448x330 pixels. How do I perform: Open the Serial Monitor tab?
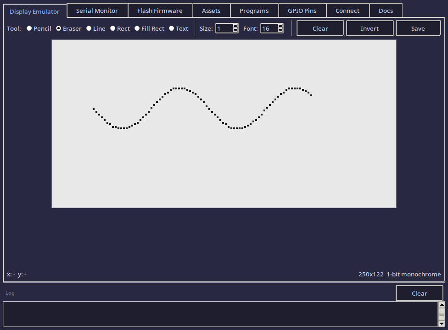97,10
